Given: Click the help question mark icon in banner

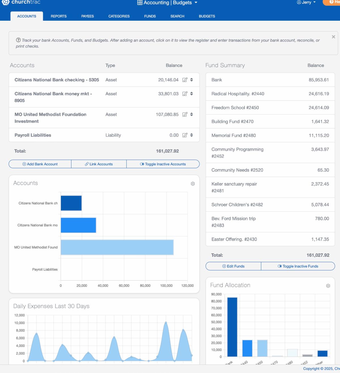Looking at the screenshot, I should pyautogui.click(x=18, y=40).
